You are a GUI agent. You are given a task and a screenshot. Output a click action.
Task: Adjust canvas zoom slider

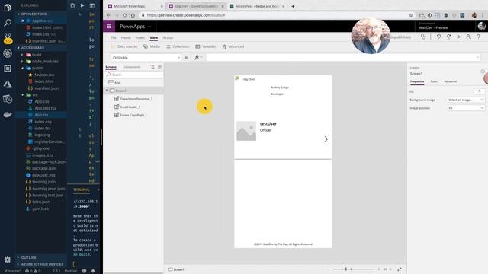pyautogui.click(x=353, y=269)
